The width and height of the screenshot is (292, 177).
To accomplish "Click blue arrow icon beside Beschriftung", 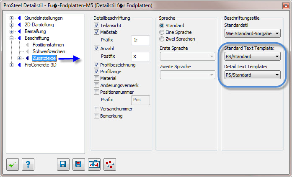I will click(x=19, y=38).
